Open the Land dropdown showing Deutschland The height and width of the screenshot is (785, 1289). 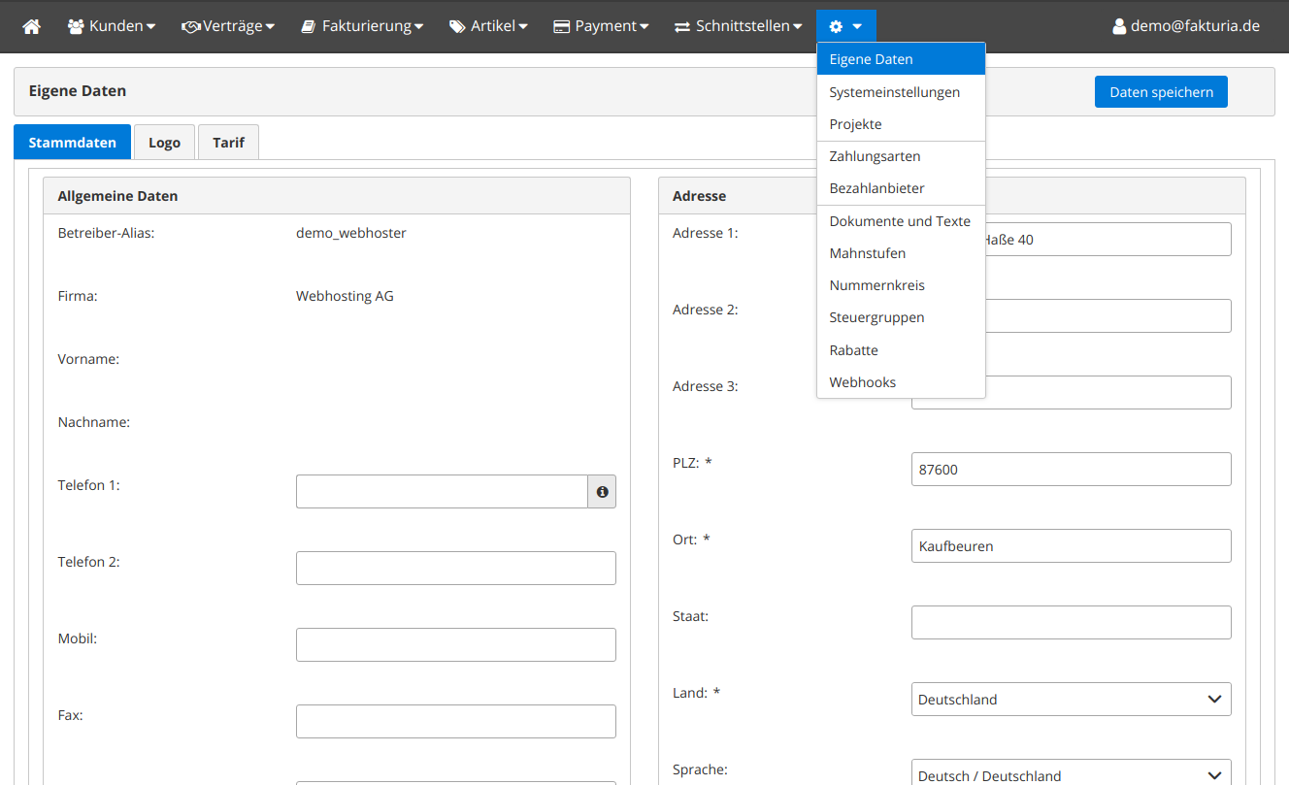click(1071, 700)
